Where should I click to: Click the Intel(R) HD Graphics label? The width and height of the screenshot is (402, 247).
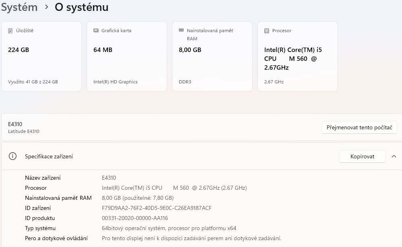pos(115,82)
